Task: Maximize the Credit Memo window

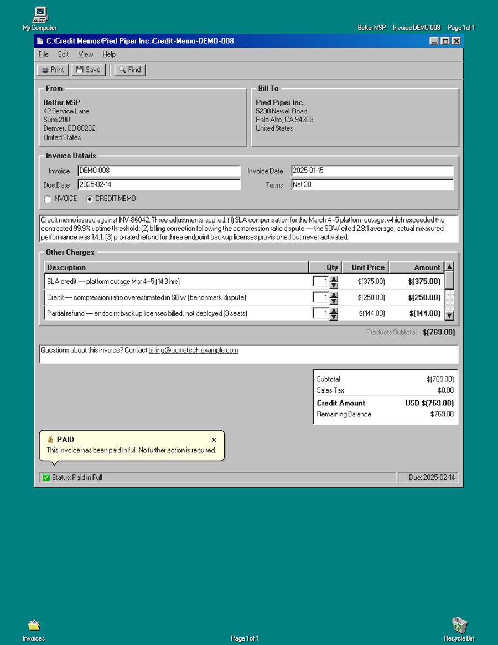Action: (445, 41)
